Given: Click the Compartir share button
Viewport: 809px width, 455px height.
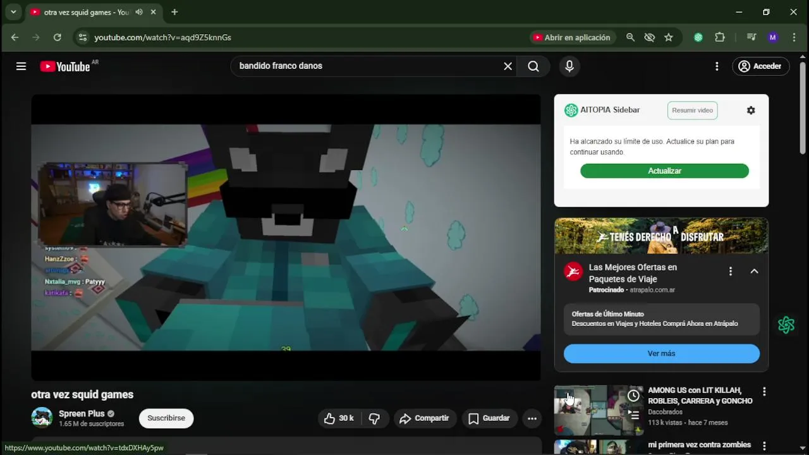Looking at the screenshot, I should 425,418.
